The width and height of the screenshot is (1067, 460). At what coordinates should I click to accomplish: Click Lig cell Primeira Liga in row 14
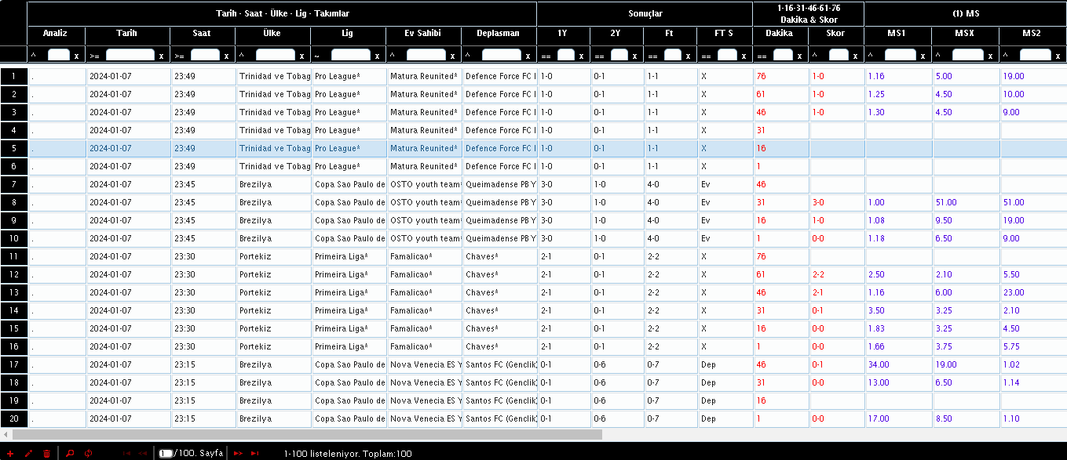coord(348,310)
